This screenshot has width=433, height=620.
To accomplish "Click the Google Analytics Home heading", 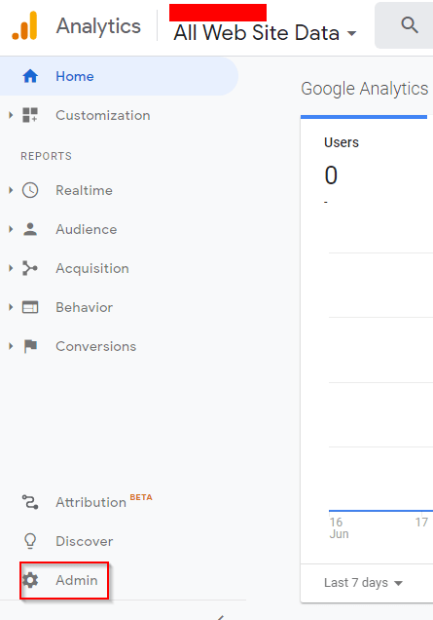I will tap(365, 89).
